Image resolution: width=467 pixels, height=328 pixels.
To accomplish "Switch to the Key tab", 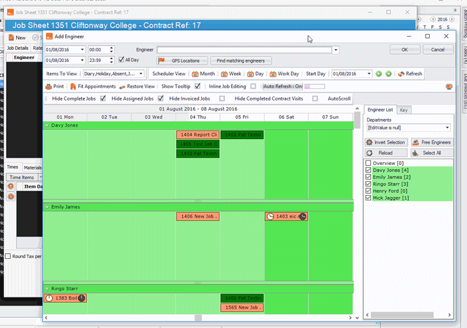I will [x=404, y=110].
